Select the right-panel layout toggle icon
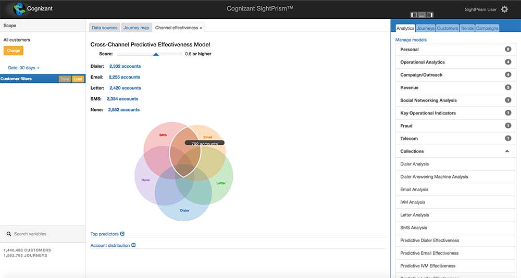This screenshot has width=521, height=278. coord(429,15)
